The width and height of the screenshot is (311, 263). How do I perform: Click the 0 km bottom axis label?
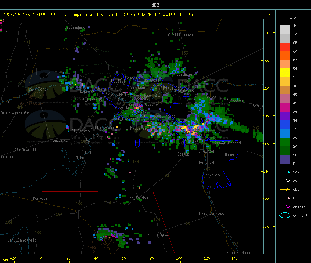41,258
